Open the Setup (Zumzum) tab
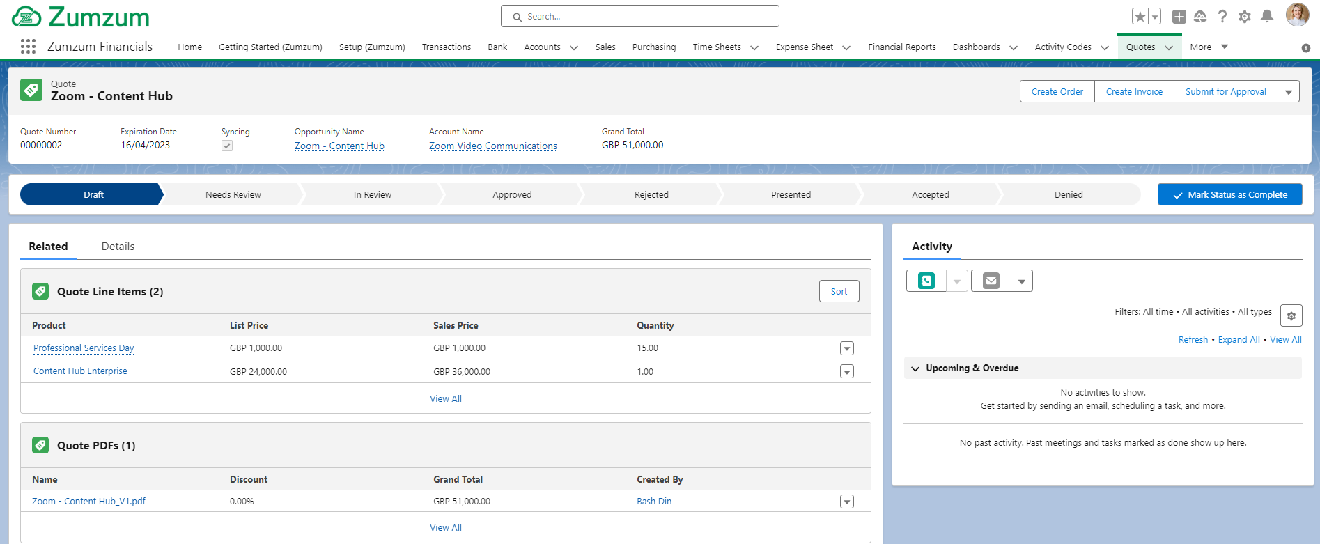This screenshot has width=1320, height=544. coord(372,47)
